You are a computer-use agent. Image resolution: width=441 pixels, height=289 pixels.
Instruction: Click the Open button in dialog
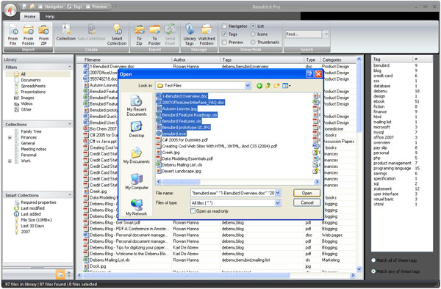(306, 193)
